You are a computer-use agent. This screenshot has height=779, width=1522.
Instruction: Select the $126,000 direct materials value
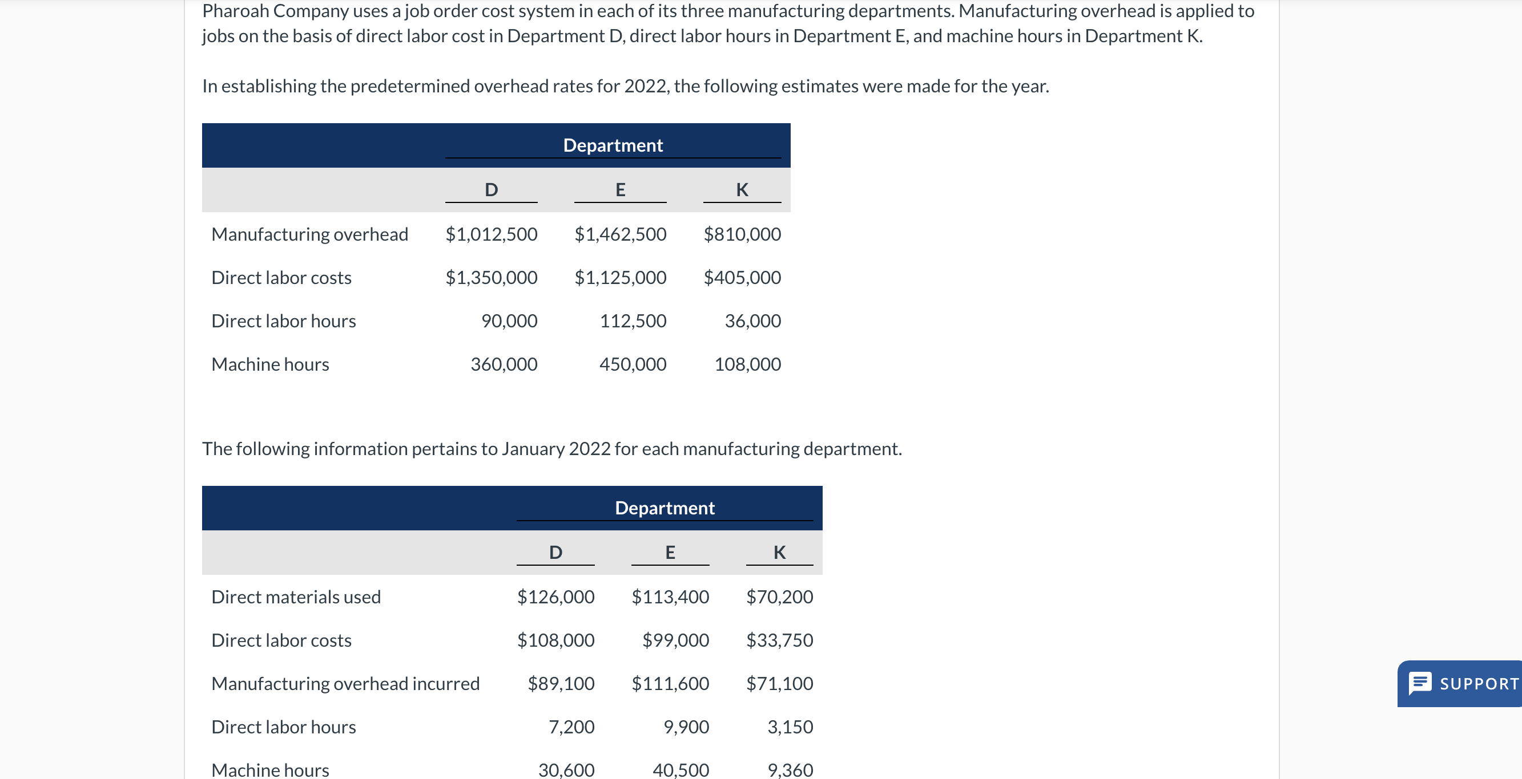tap(556, 597)
